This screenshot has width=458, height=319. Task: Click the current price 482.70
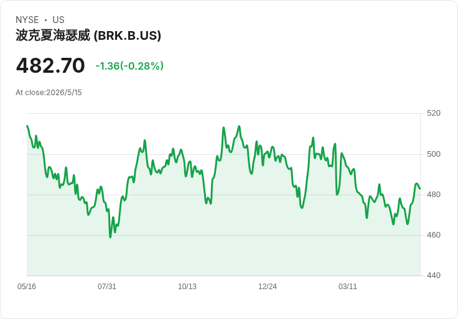[x=50, y=65]
